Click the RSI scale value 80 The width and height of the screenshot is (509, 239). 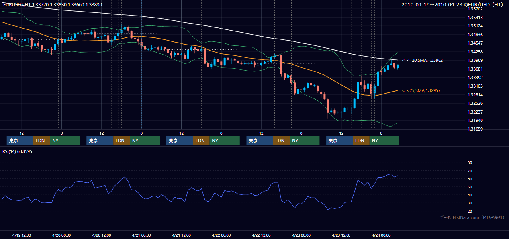(x=470, y=163)
